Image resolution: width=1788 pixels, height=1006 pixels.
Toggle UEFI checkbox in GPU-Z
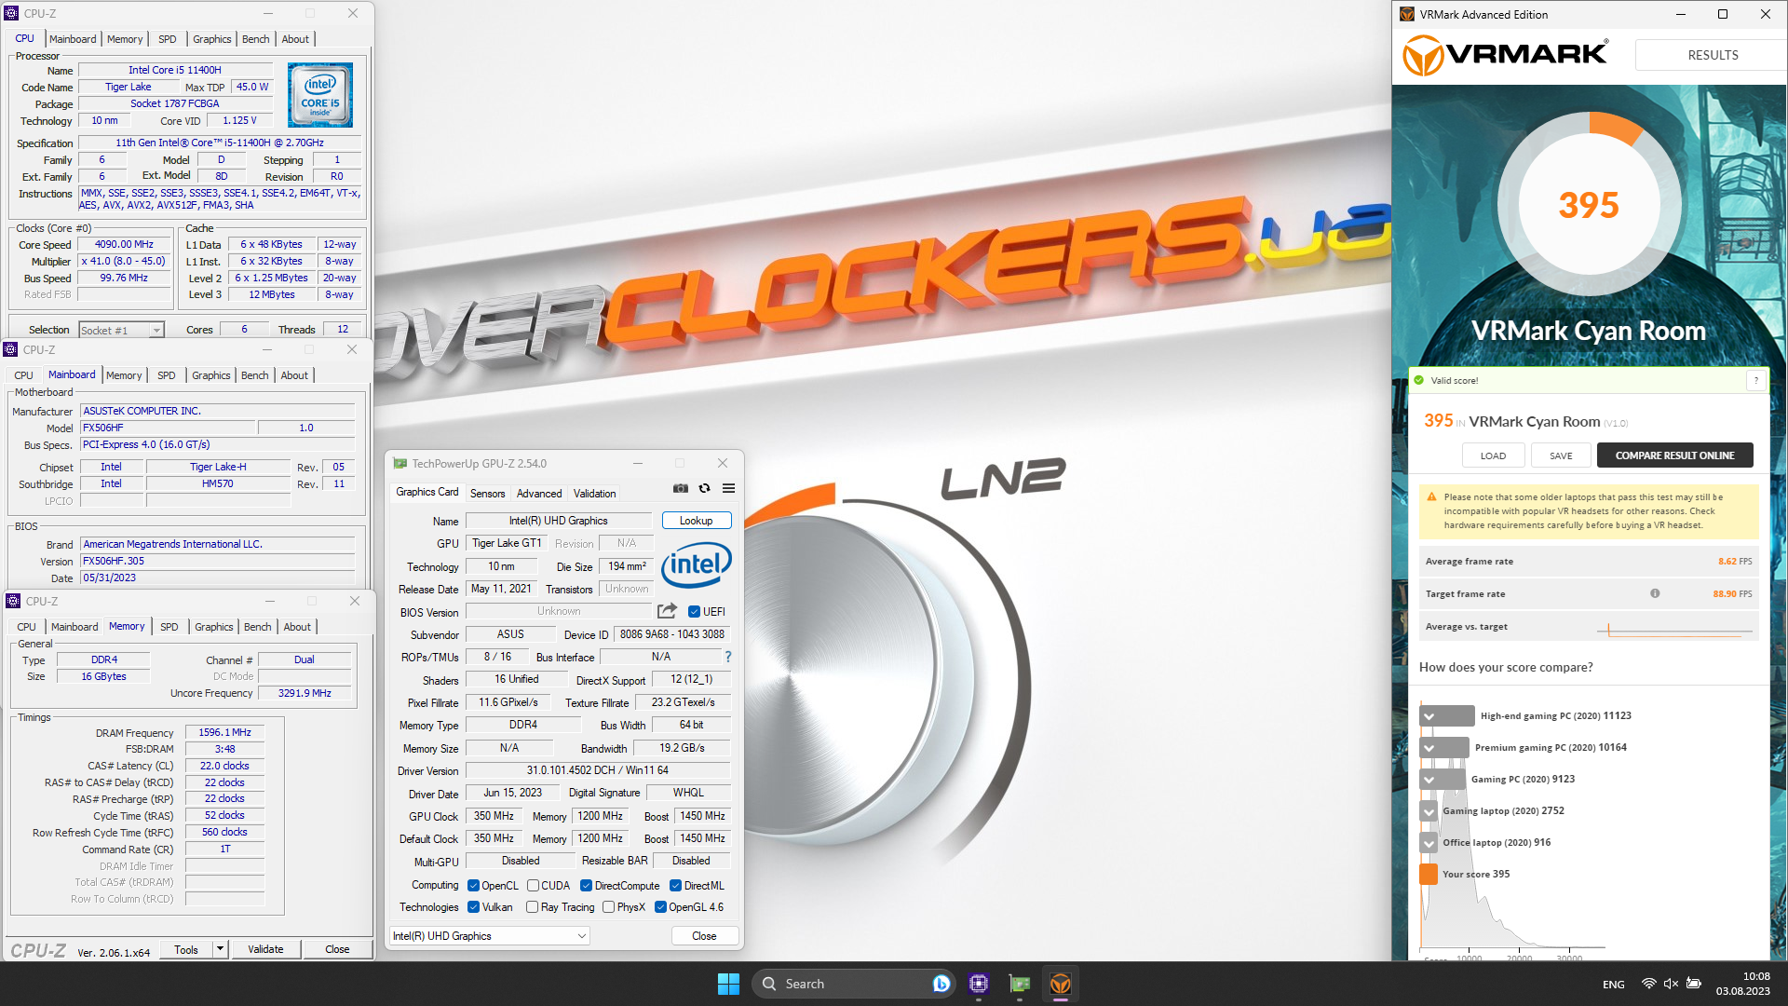[x=694, y=612]
